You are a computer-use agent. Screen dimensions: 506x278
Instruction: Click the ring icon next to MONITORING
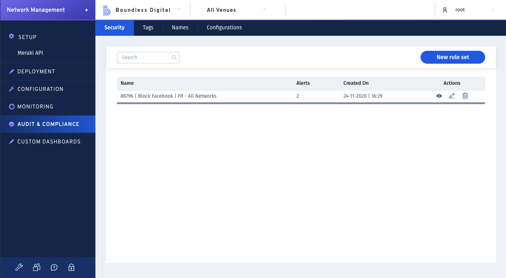pos(11,107)
